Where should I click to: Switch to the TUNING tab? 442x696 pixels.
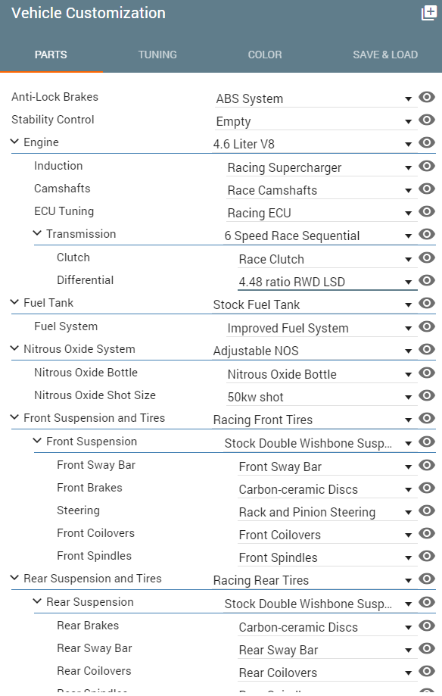coord(157,55)
